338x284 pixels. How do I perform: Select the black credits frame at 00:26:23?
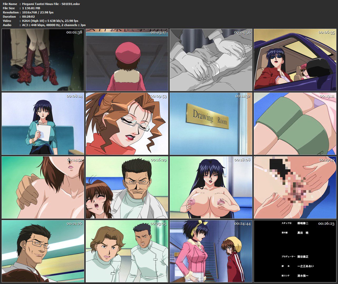[x=295, y=251]
